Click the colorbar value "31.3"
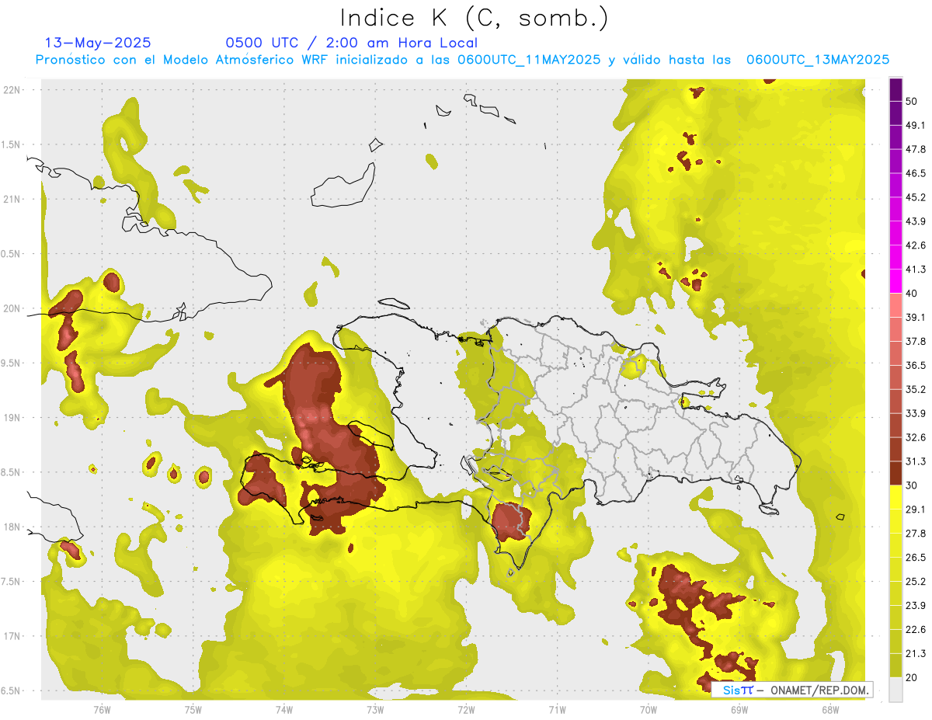Viewport: 932px width, 720px height. [x=916, y=461]
